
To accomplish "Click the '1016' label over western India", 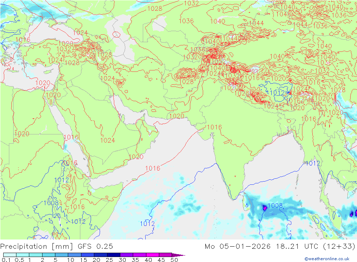I will (x=214, y=127).
